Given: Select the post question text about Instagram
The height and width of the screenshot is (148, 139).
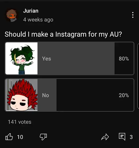Looking at the screenshot, I should [x=63, y=34].
